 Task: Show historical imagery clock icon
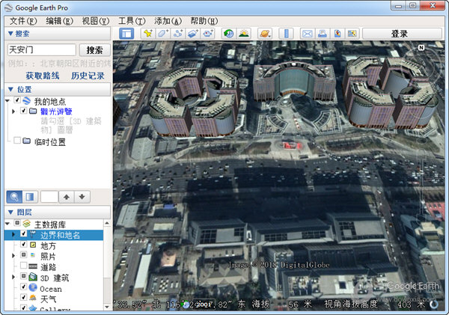click(228, 34)
